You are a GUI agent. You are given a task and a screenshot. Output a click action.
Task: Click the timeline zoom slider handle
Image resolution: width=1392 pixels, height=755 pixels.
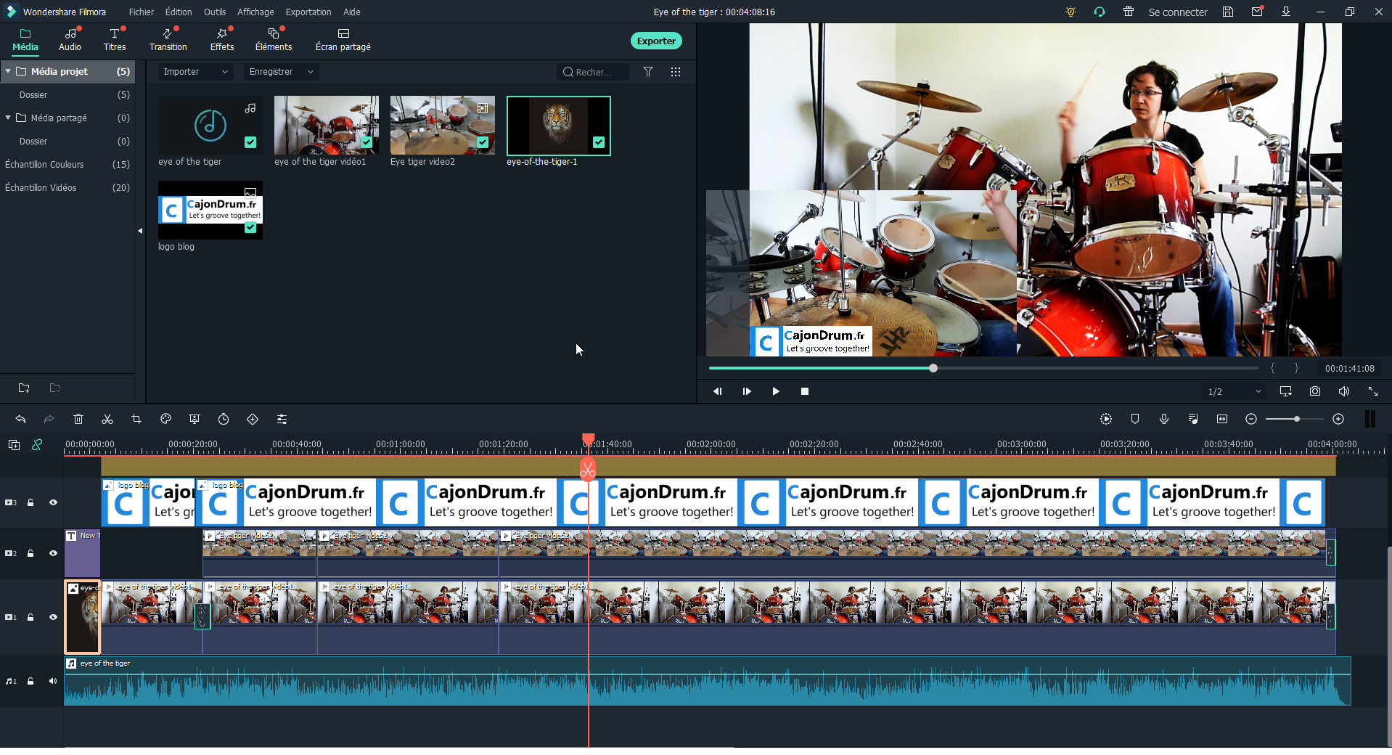(1296, 419)
